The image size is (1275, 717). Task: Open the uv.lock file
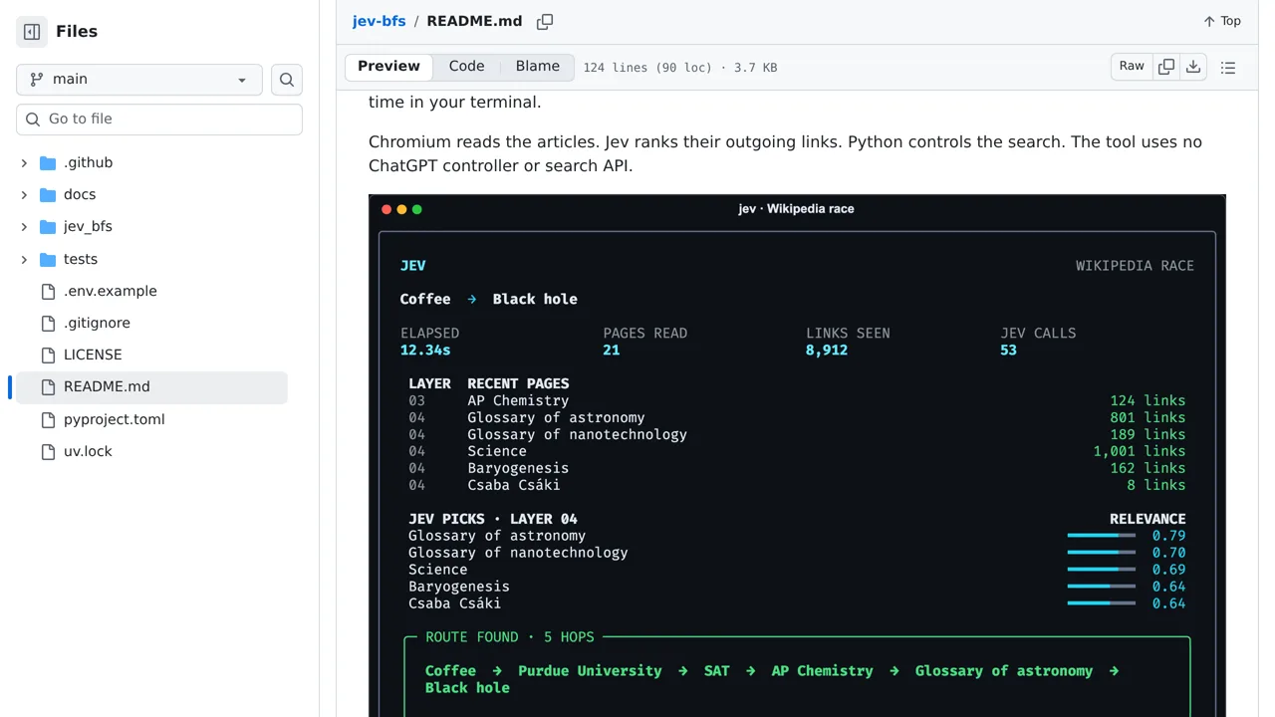click(88, 451)
